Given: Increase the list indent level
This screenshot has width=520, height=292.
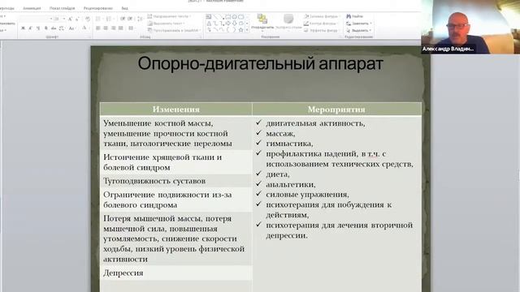Looking at the screenshot, I should tap(130, 19).
